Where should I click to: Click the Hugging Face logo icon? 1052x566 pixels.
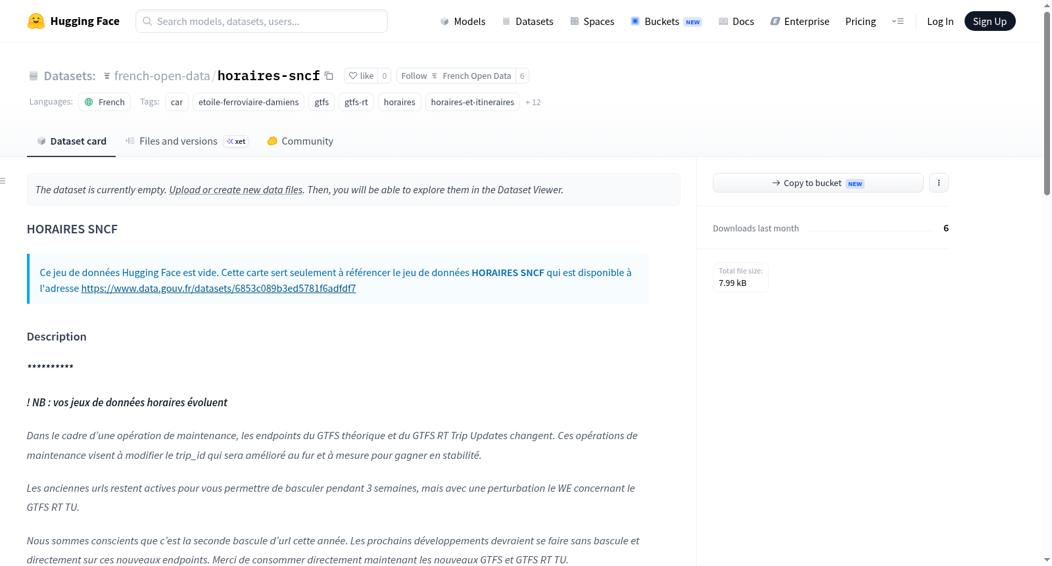[36, 21]
